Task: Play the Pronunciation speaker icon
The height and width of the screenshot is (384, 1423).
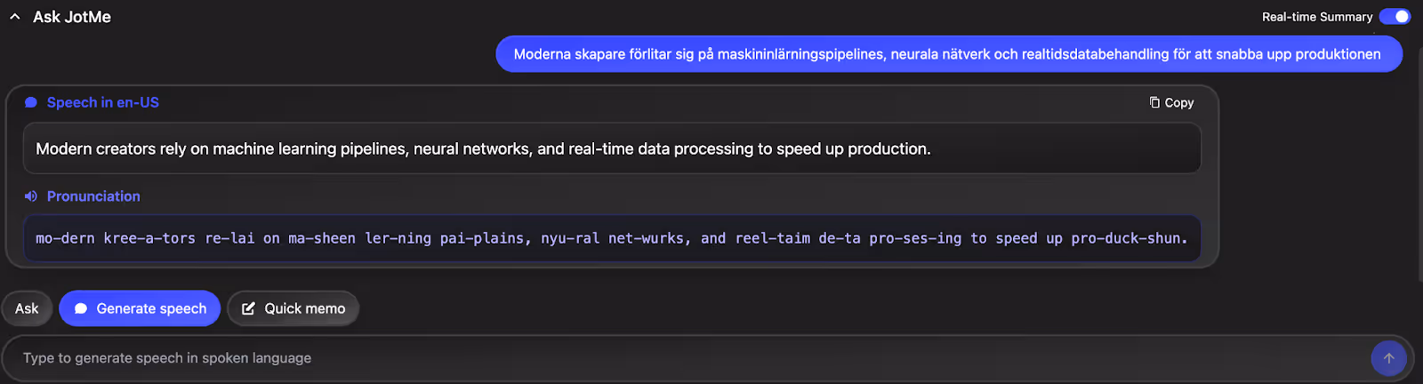Action: point(31,196)
